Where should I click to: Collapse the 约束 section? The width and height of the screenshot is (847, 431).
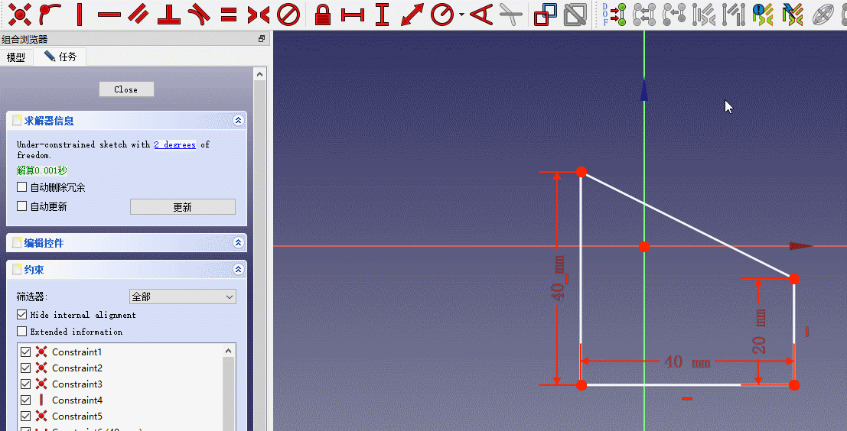coord(238,269)
